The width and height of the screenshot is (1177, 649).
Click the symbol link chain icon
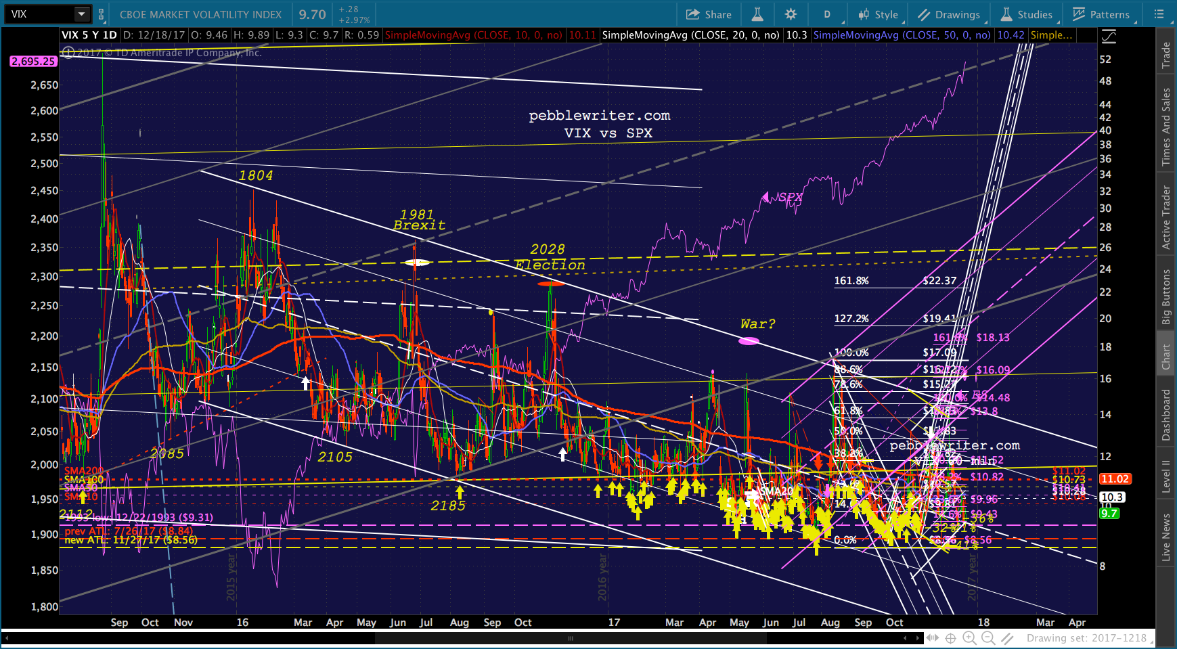coord(101,14)
